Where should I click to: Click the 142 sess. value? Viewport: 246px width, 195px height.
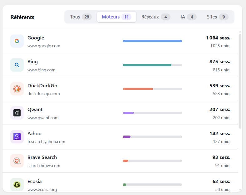(220, 134)
